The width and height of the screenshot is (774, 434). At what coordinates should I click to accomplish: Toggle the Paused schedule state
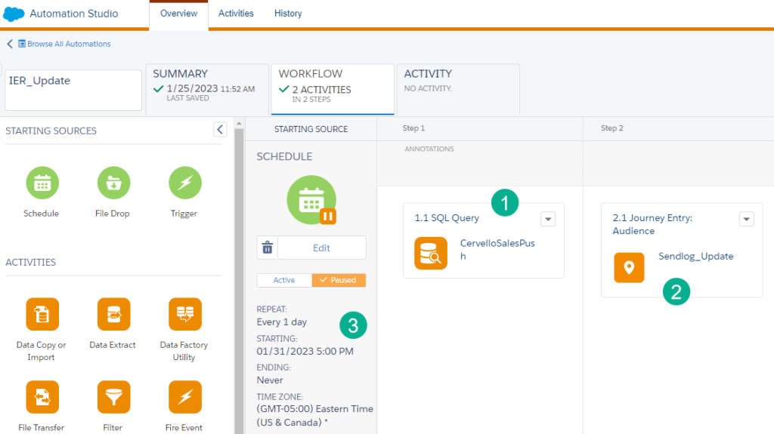tap(339, 280)
